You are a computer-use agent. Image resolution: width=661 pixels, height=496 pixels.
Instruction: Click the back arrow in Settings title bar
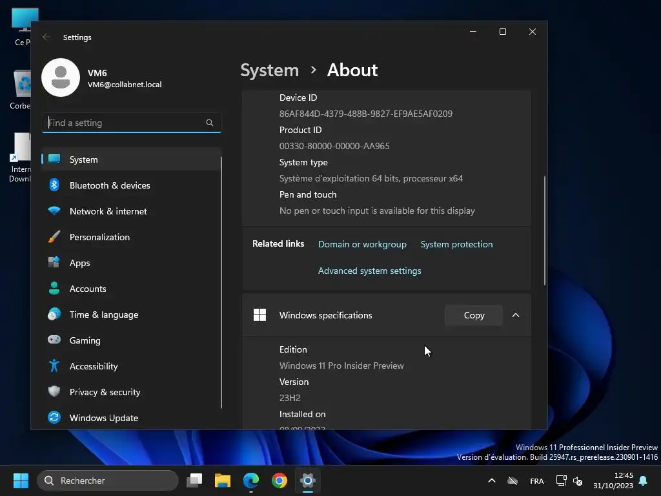click(x=46, y=37)
